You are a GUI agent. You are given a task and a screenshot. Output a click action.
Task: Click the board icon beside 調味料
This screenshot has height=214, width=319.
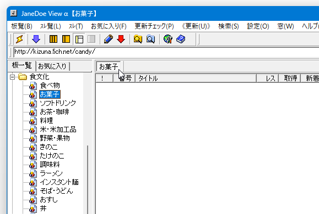tap(33, 165)
